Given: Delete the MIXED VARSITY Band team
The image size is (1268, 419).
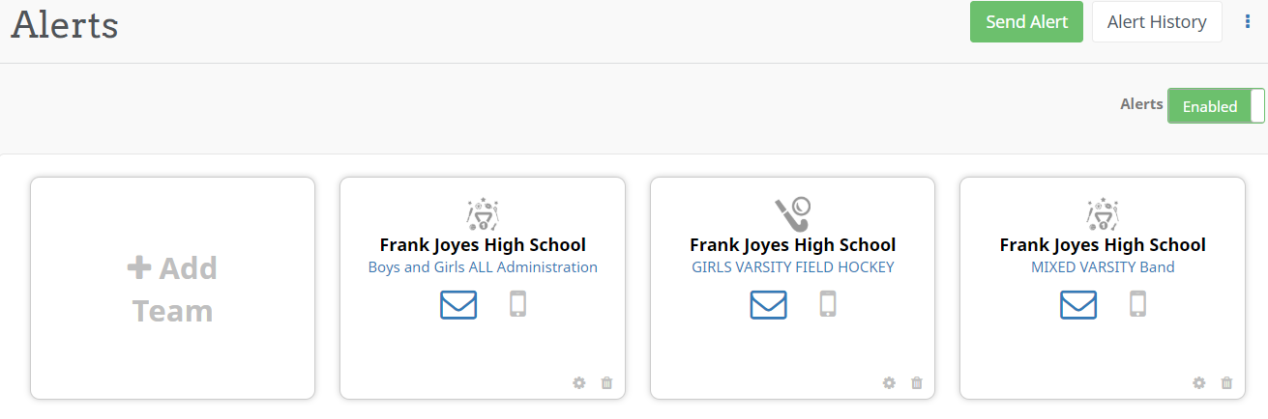Looking at the screenshot, I should point(1227,383).
